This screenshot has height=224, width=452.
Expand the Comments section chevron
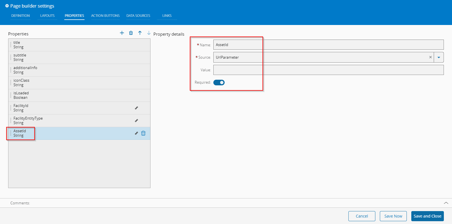click(446, 203)
